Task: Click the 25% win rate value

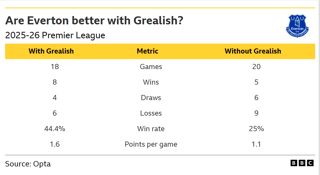Action: tap(256, 129)
